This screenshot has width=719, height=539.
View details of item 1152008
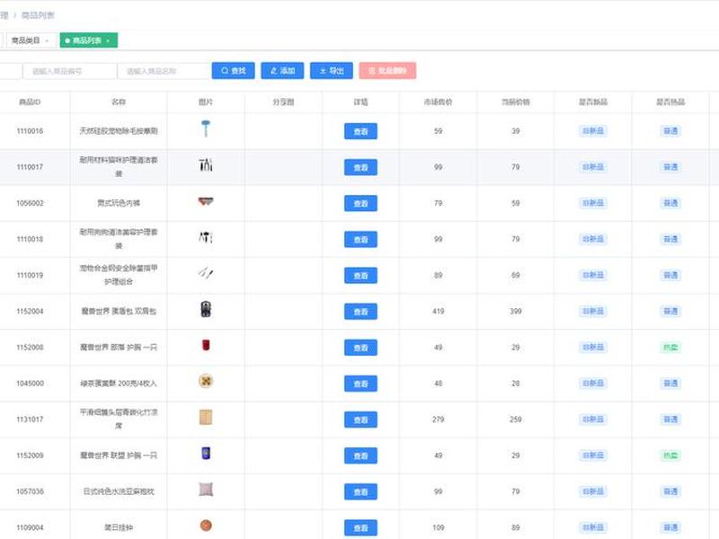(x=360, y=348)
